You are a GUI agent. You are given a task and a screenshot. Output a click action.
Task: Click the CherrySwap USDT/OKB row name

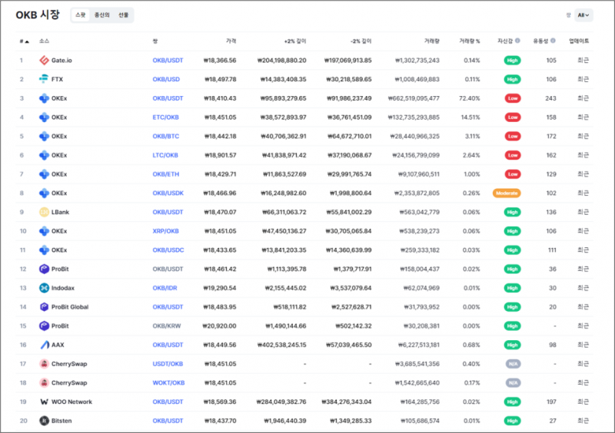tap(68, 364)
